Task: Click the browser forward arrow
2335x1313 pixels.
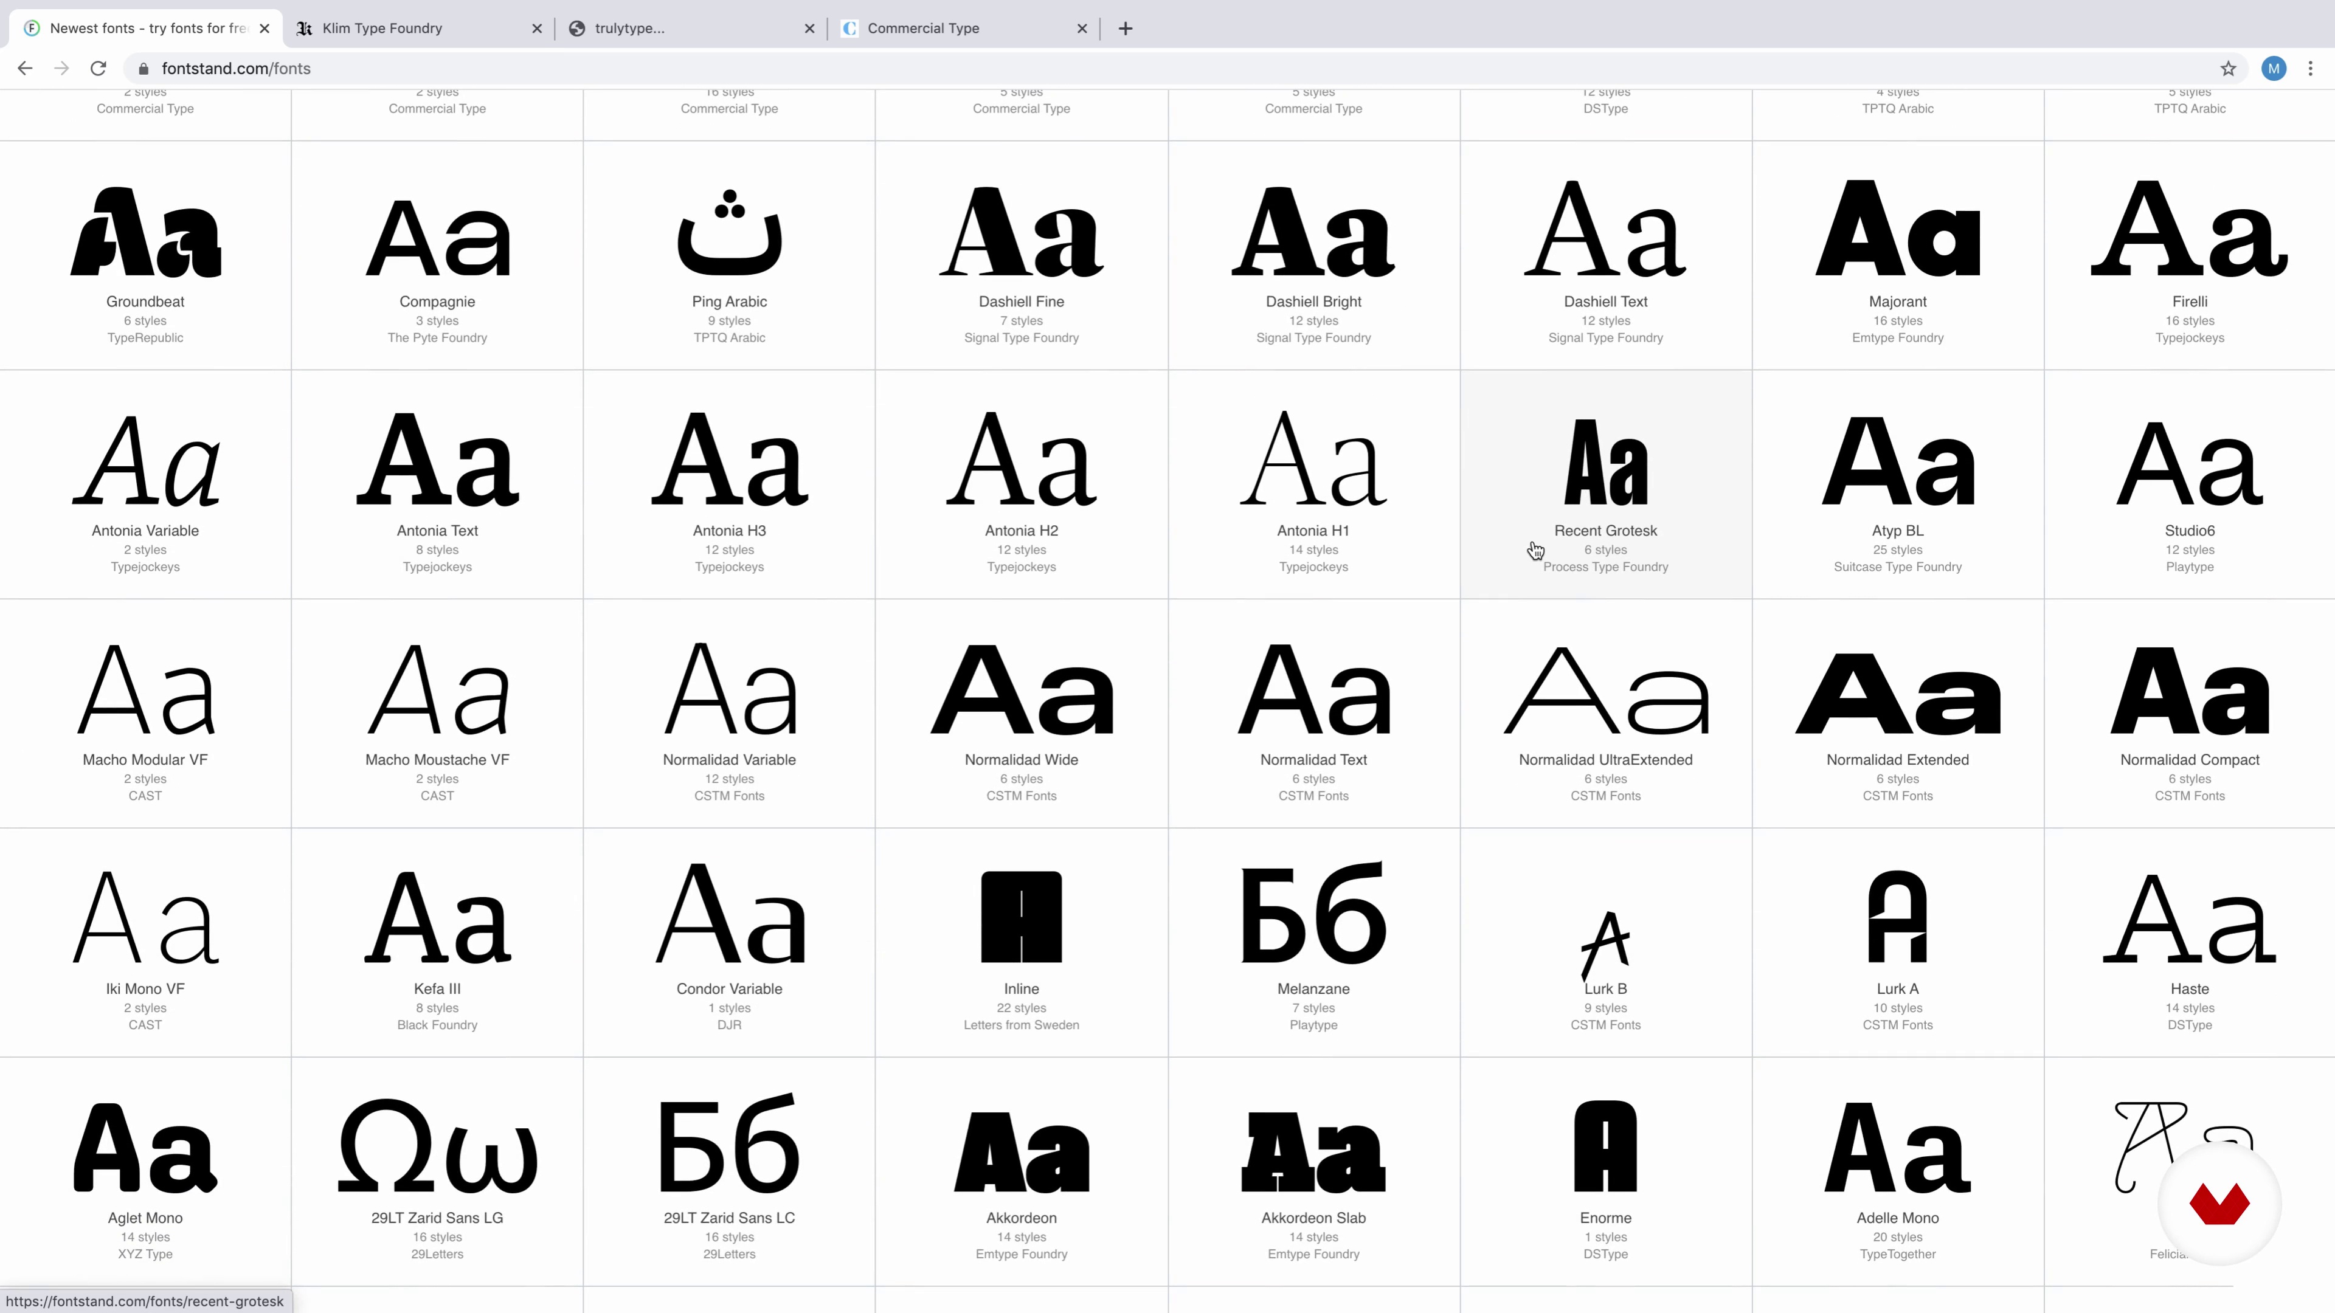Action: (x=61, y=68)
